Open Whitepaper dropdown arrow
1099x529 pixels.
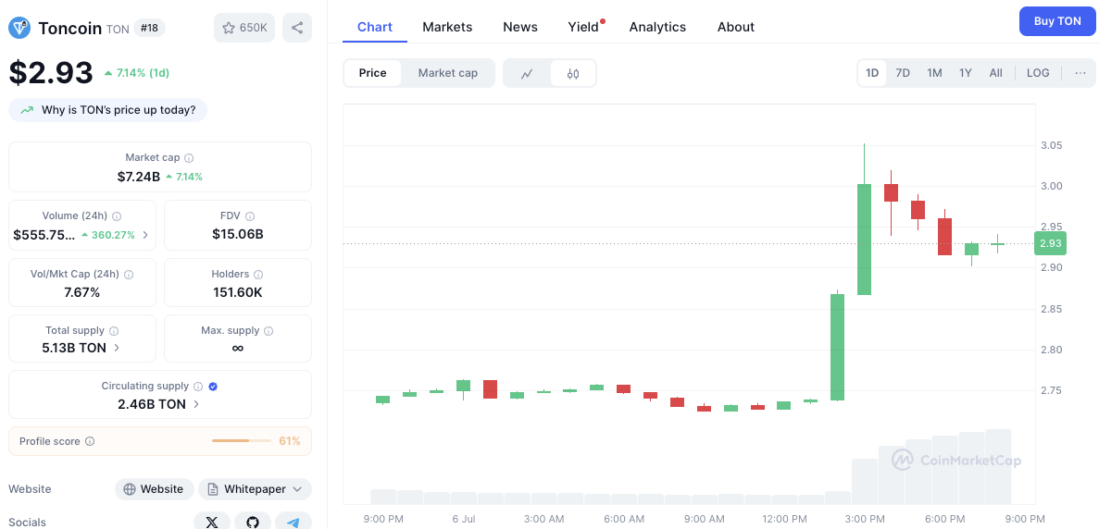pos(297,489)
